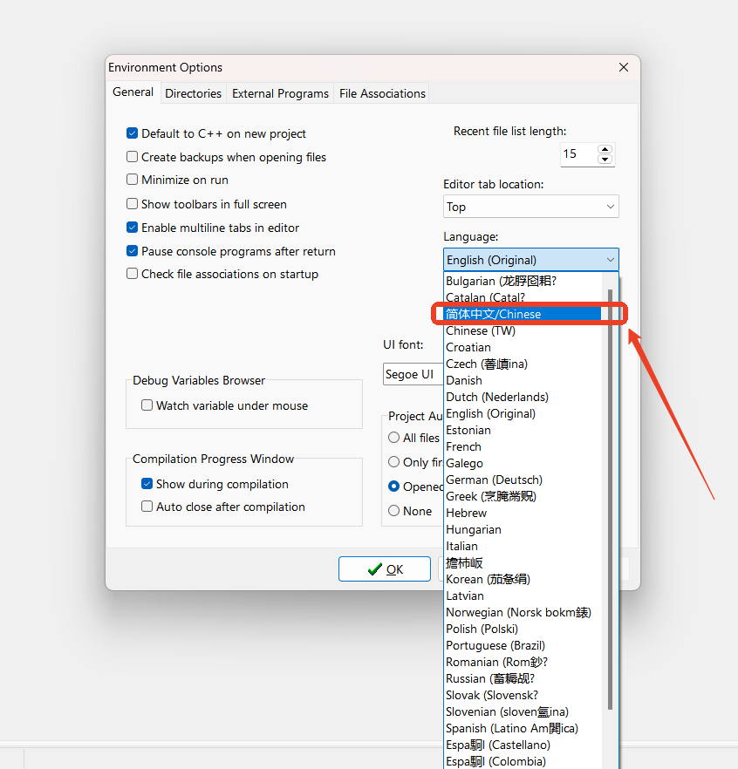The image size is (738, 769).
Task: Select the (Castellano) Spanish language
Action: (x=523, y=745)
